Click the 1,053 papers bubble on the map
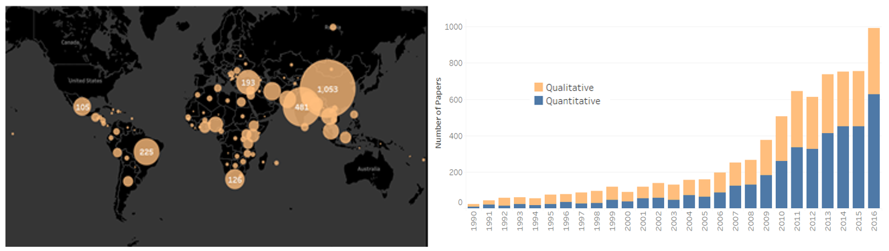This screenshot has width=889, height=251. click(x=327, y=89)
